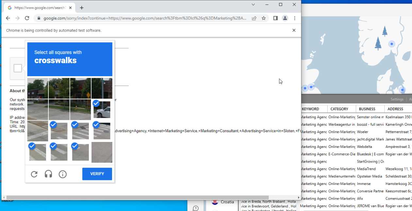The height and width of the screenshot is (211, 412).
Task: Select the Webdelta business row
Action: point(371,147)
